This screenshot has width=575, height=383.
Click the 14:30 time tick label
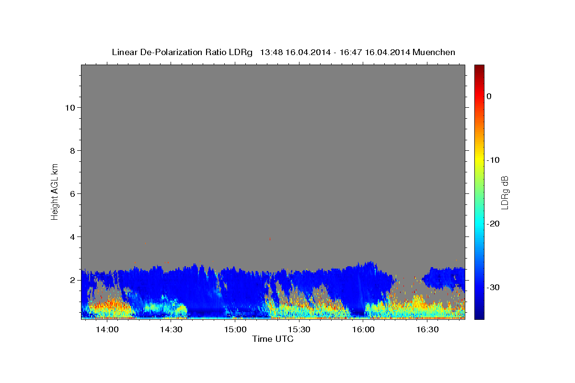[171, 330]
